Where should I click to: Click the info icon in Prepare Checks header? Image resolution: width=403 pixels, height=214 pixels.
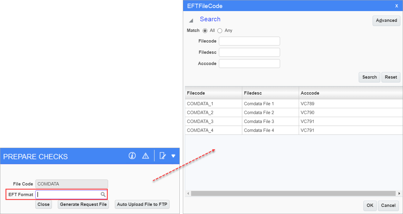[x=132, y=156]
